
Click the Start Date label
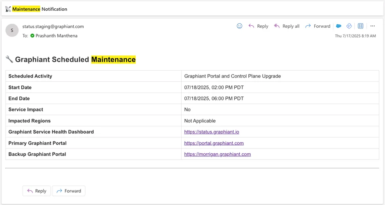coord(20,87)
